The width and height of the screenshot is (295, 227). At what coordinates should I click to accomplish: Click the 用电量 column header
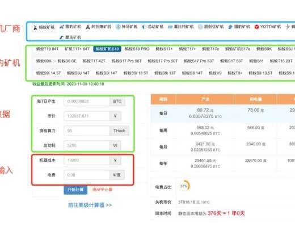tap(256, 99)
